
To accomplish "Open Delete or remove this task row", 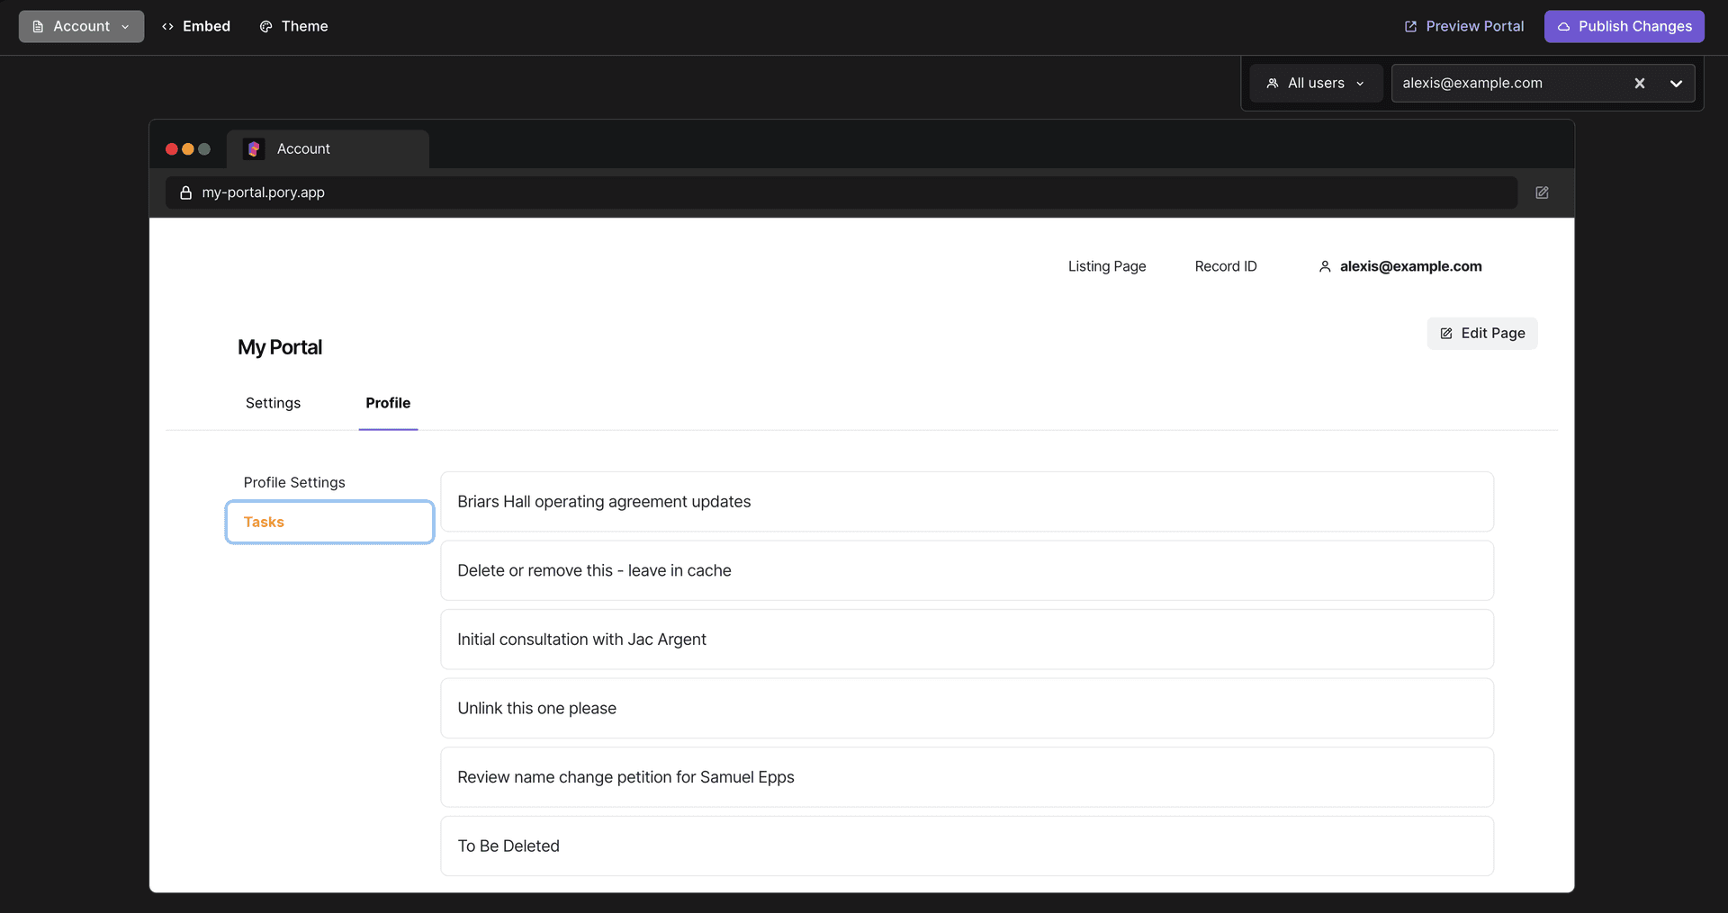I will click(x=967, y=570).
